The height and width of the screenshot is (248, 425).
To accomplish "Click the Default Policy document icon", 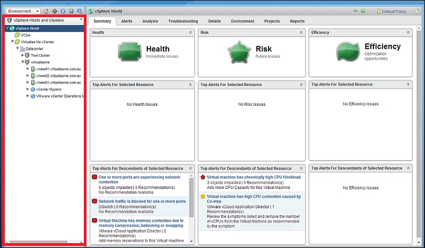I will pyautogui.click(x=379, y=11).
